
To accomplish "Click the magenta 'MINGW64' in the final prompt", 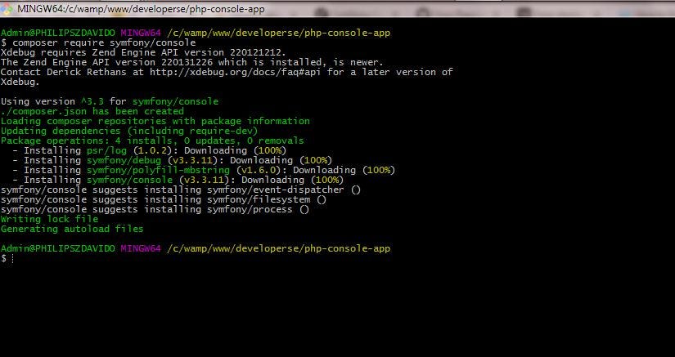I will (x=141, y=248).
